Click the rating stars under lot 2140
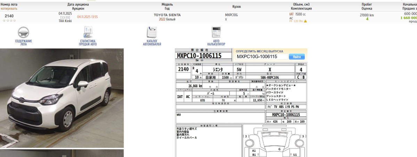417x157 pixels. (x=9, y=20)
